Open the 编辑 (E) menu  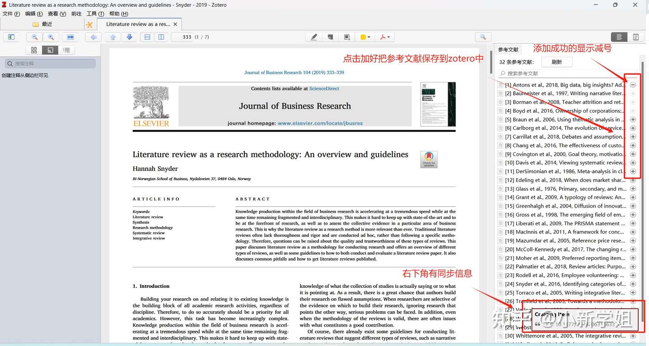(34, 14)
